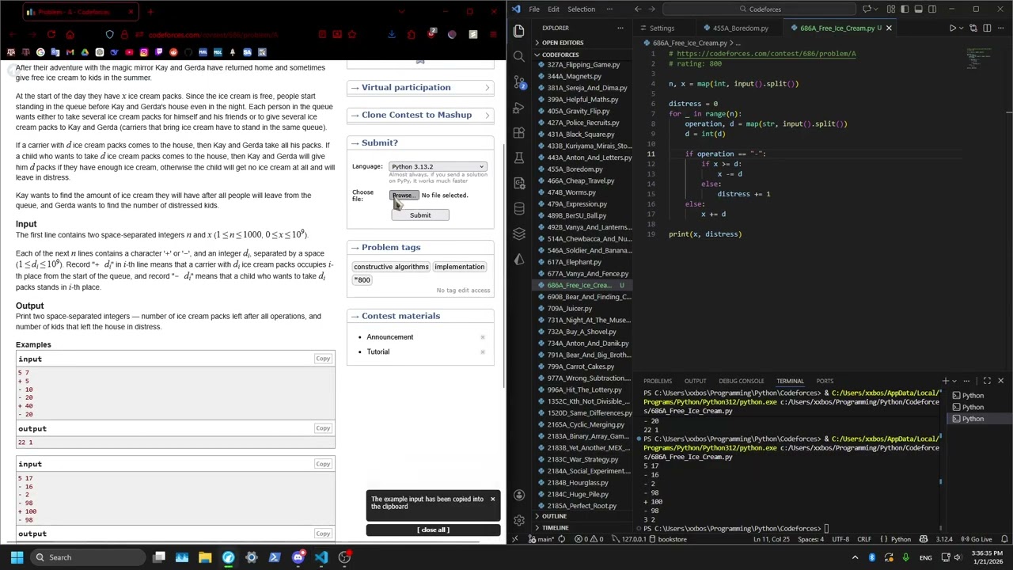Click the Submit button on Codeforces
The width and height of the screenshot is (1013, 570).
420,215
